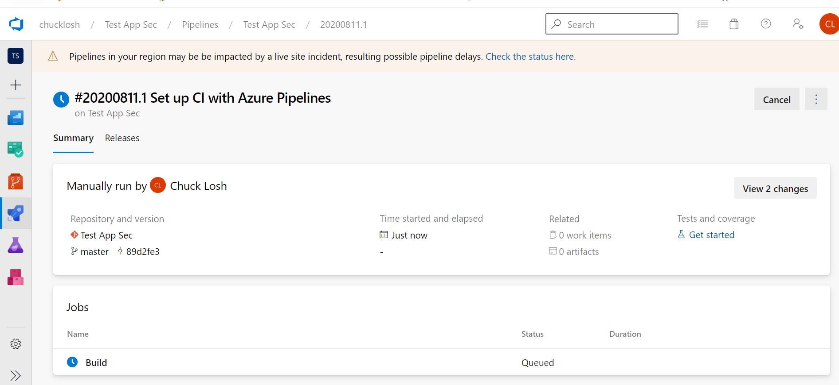Click the warning triangle icon in banner

click(53, 56)
